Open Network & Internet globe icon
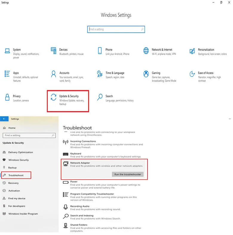Image resolution: width=233 pixels, height=235 pixels. (x=146, y=50)
